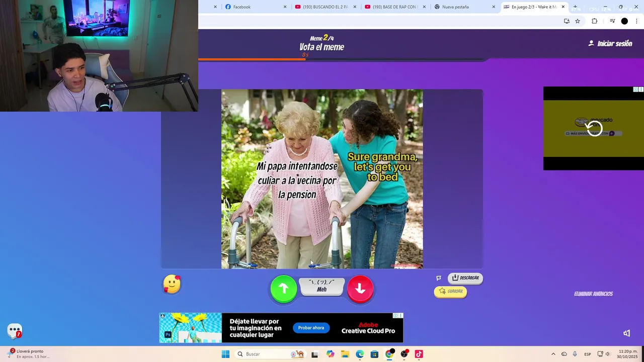Open the emoji reaction picker
The image size is (644, 362).
click(x=172, y=284)
